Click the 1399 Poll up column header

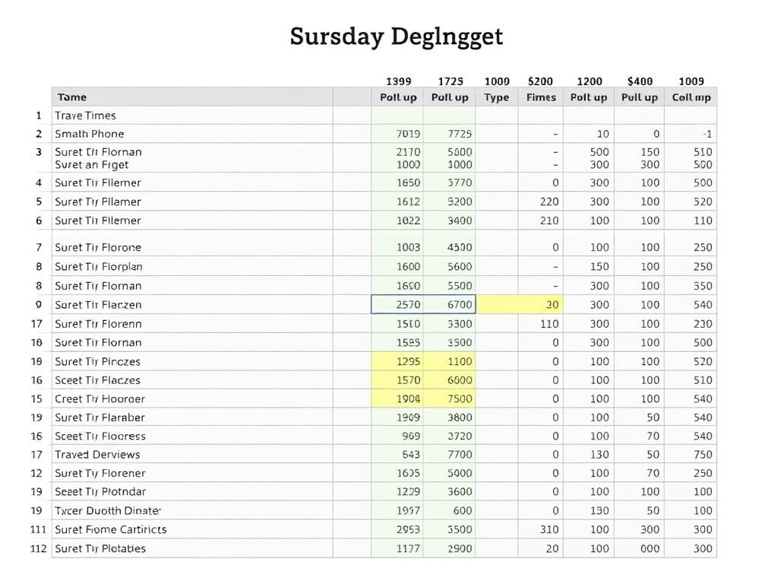(398, 97)
